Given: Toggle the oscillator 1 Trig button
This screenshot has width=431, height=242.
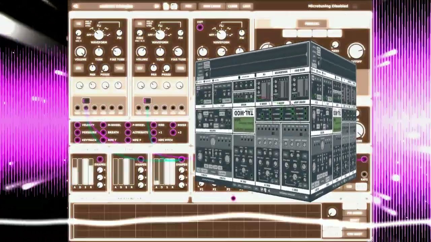Looking at the screenshot, I should coord(119,68).
